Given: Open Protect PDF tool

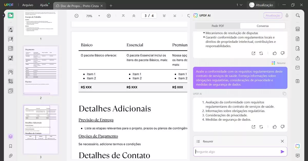Looking at the screenshot, I should [x=298, y=48].
